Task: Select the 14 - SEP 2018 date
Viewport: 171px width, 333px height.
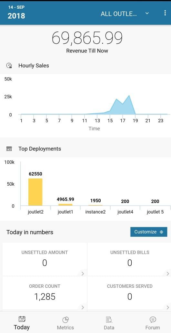Action: pyautogui.click(x=16, y=13)
